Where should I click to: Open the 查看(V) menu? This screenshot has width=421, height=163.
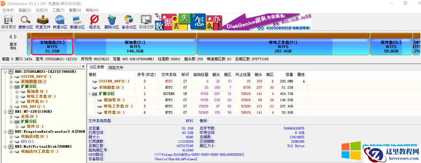click(75, 10)
